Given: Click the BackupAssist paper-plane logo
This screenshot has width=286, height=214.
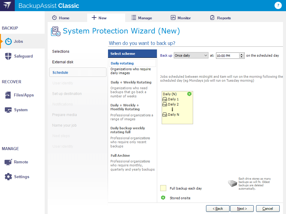Looking at the screenshot, I should [x=7, y=5].
